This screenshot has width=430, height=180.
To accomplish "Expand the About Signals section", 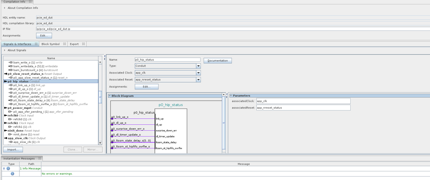I will coord(5,50).
